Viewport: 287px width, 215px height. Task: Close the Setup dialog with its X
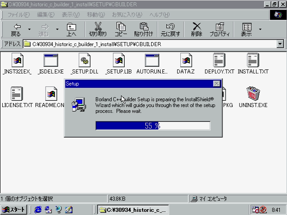pos(217,84)
